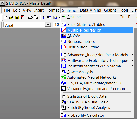The height and width of the screenshot is (119, 137).
Task: Click the Multivariate Exploratory Techniques icon
Action: [x=63, y=60]
